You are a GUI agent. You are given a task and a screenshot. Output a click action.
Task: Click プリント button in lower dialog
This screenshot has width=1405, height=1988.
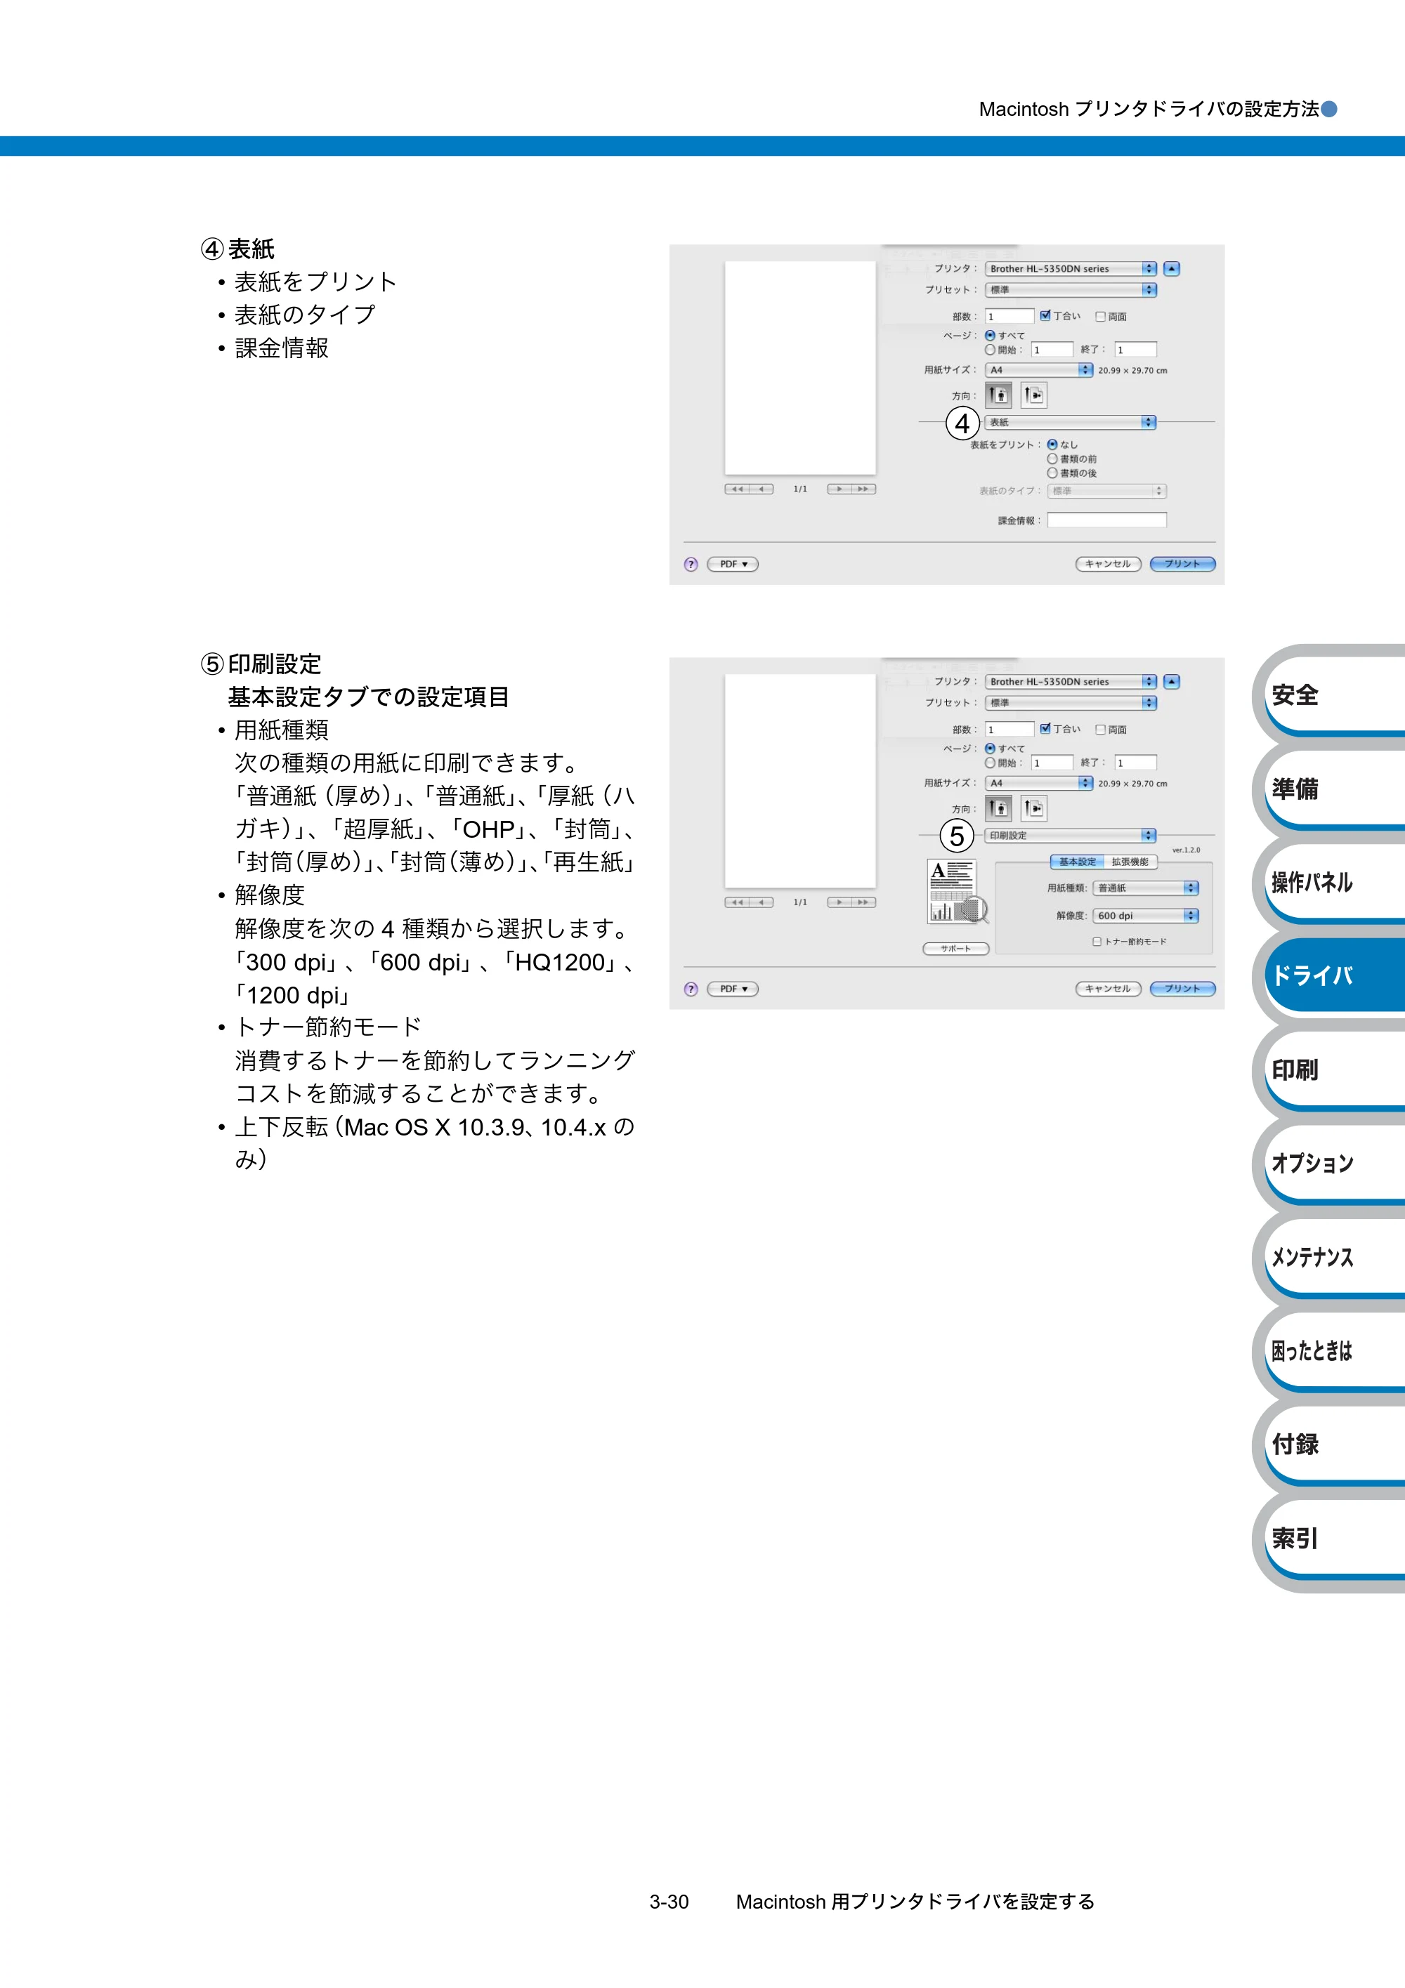(1182, 989)
